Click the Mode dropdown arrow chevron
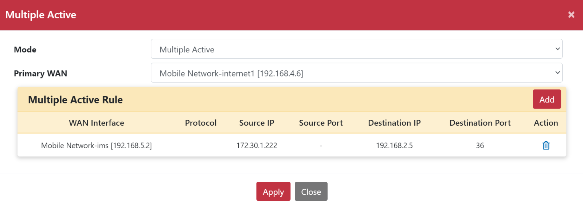This screenshot has width=583, height=209. (x=557, y=49)
